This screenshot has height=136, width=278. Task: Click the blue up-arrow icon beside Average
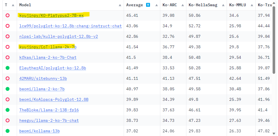point(148,5)
